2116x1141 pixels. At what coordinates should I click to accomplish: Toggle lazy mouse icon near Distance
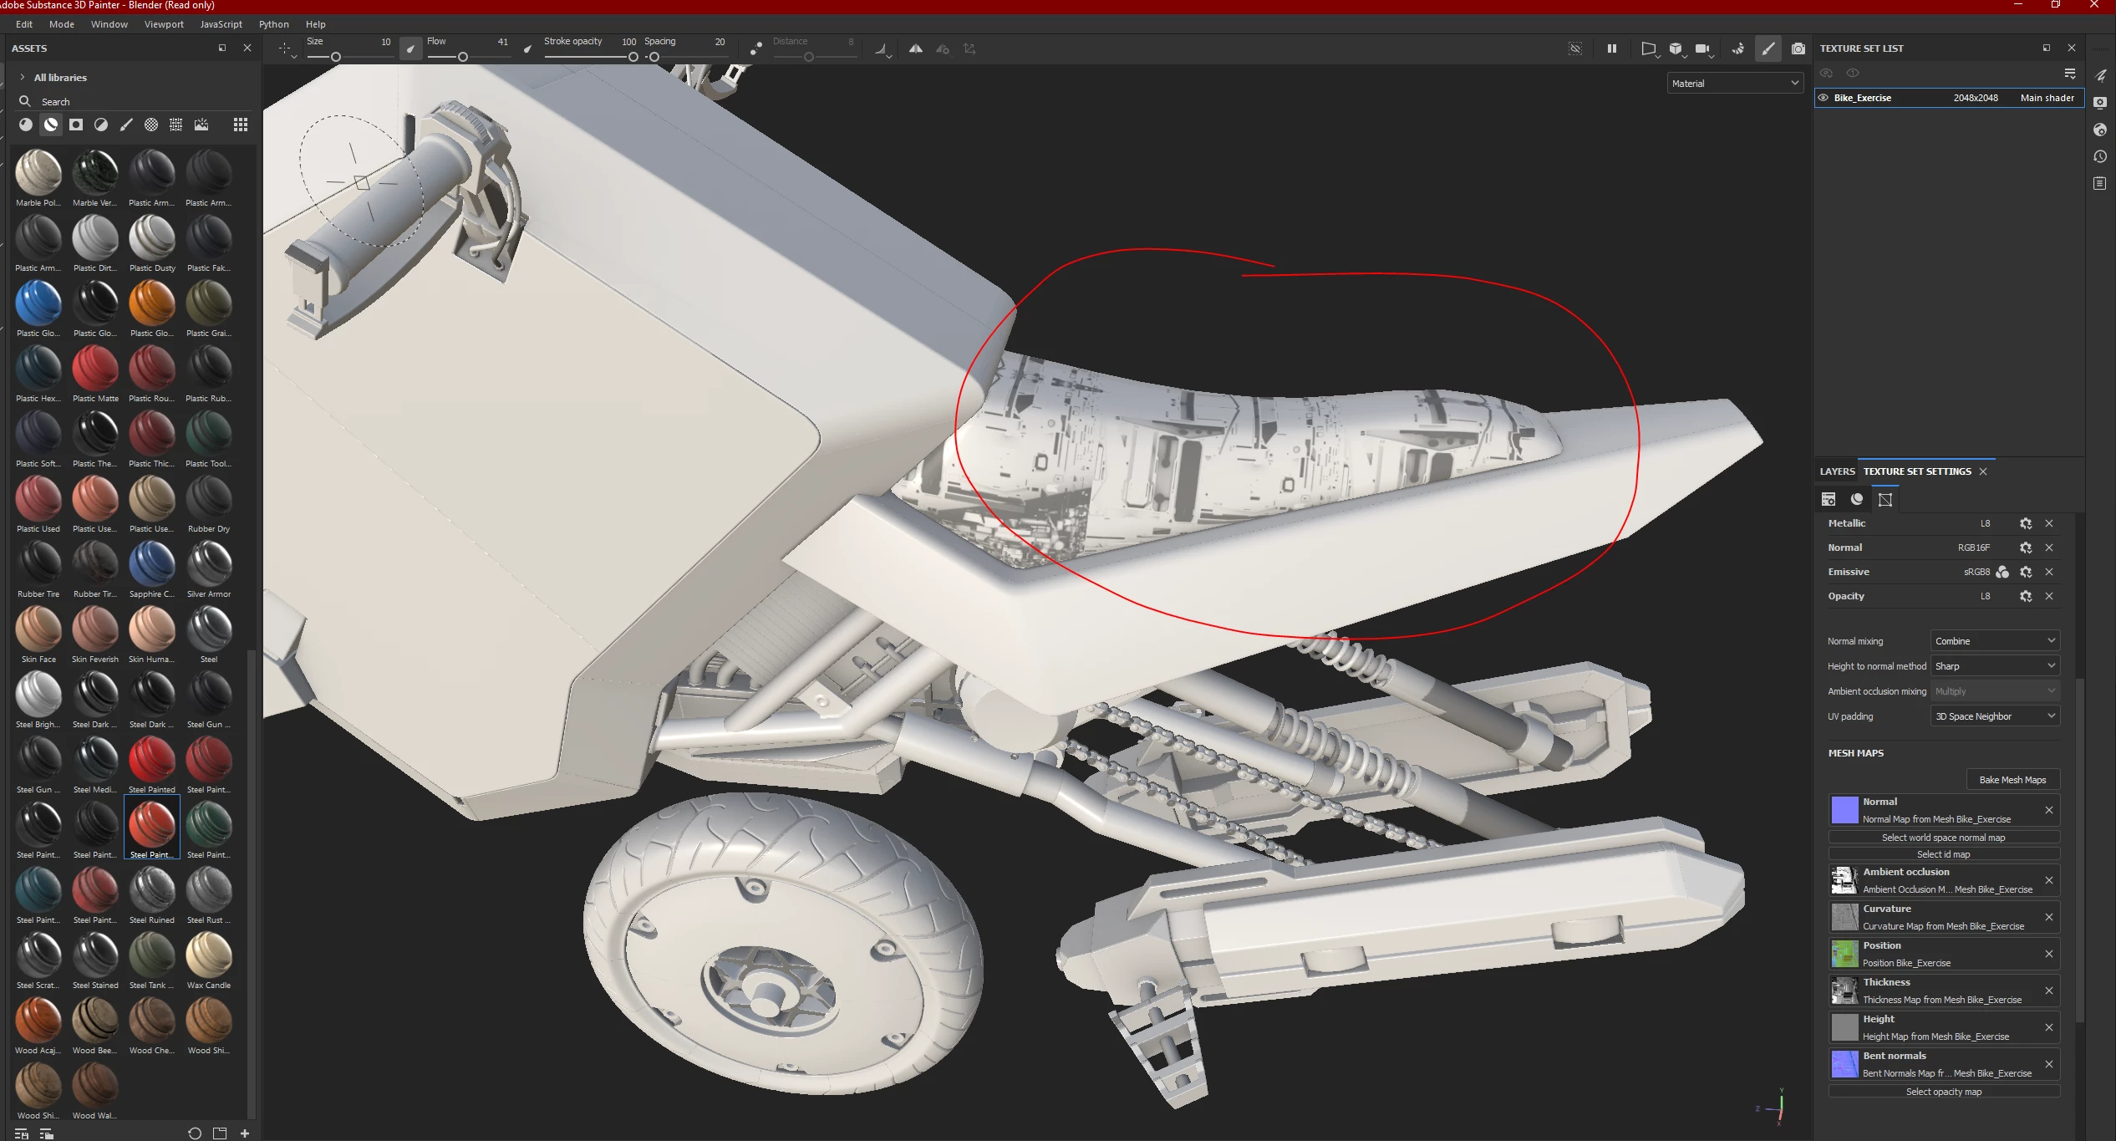pyautogui.click(x=755, y=48)
